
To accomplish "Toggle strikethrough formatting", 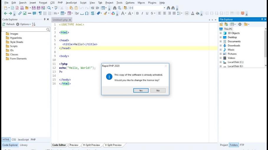I will [152, 13].
